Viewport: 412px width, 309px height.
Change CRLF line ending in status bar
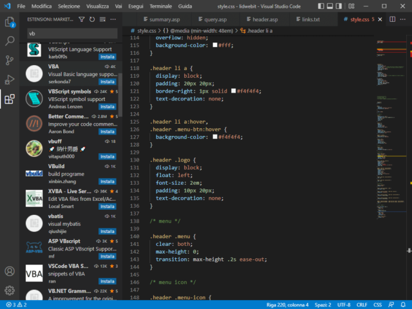362,304
